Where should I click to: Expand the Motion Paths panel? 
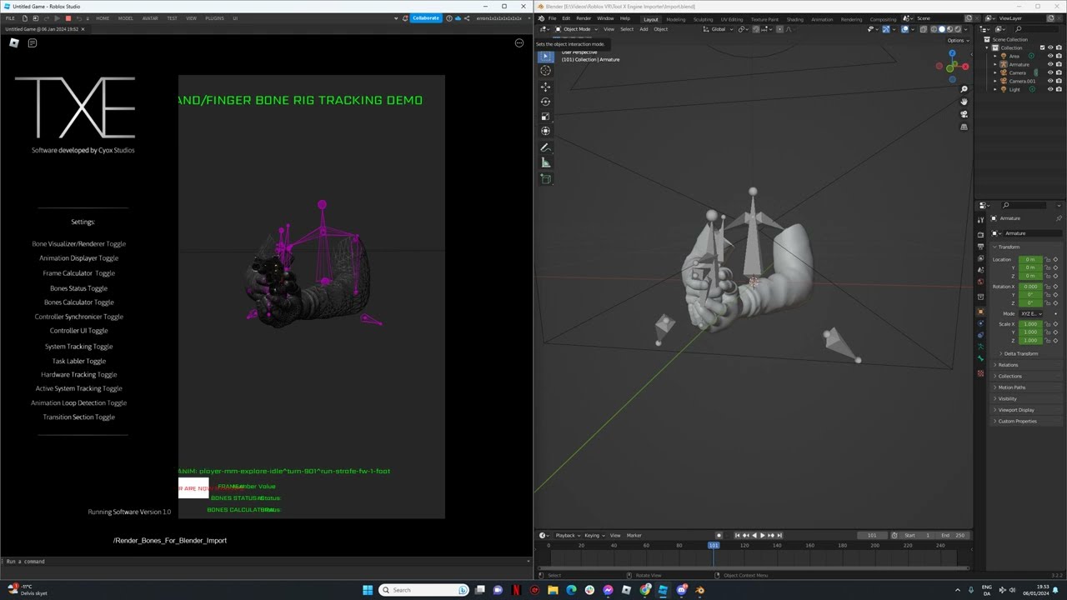pyautogui.click(x=1012, y=387)
